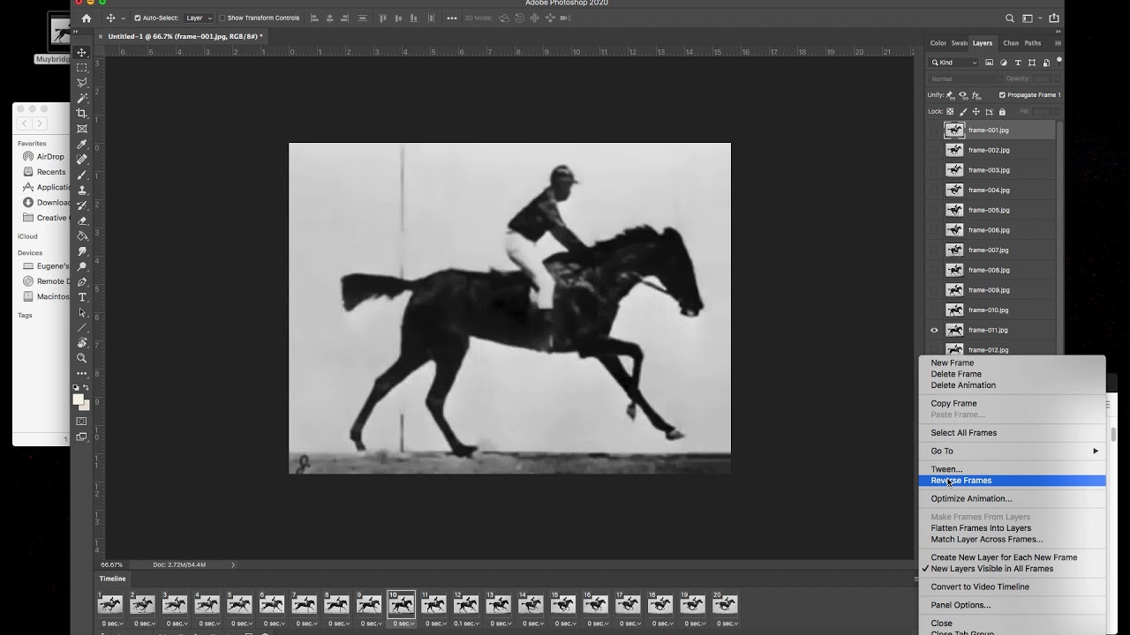The height and width of the screenshot is (635, 1130).
Task: Click the lock all padlock icon
Action: tap(1002, 112)
